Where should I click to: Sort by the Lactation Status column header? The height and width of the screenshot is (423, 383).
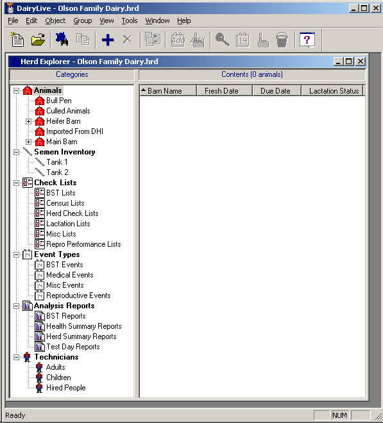click(332, 91)
